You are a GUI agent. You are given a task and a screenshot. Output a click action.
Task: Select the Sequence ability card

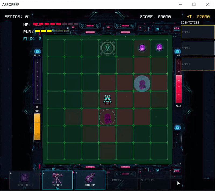tap(25, 180)
